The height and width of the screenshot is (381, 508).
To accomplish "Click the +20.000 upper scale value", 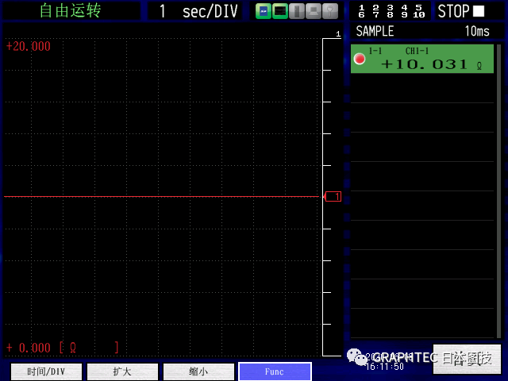I will [x=29, y=46].
